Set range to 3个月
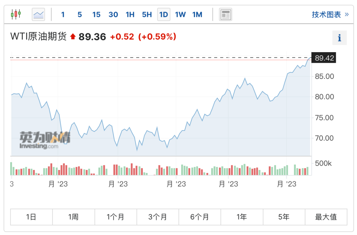 [158, 217]
